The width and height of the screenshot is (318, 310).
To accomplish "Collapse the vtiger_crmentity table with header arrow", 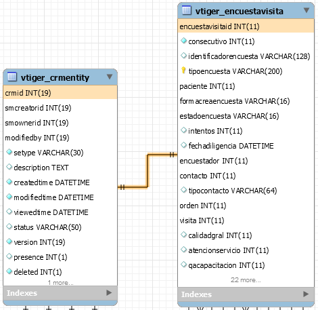I will [110, 77].
